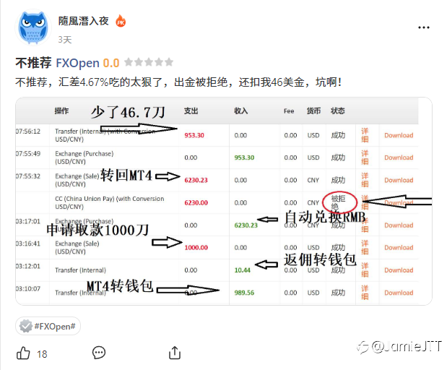Open 详细 details for 07:55:32 sale row

pyautogui.click(x=365, y=180)
